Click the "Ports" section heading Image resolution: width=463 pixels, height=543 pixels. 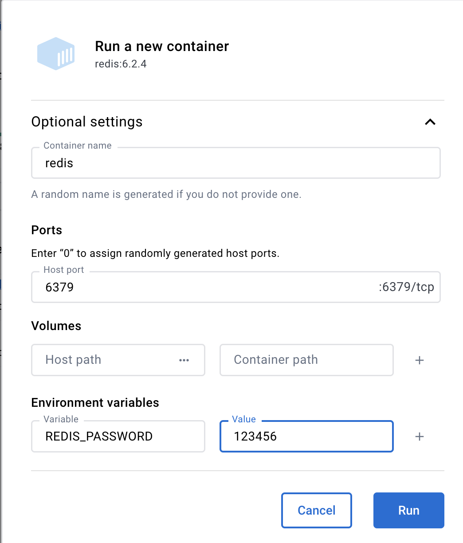click(47, 230)
